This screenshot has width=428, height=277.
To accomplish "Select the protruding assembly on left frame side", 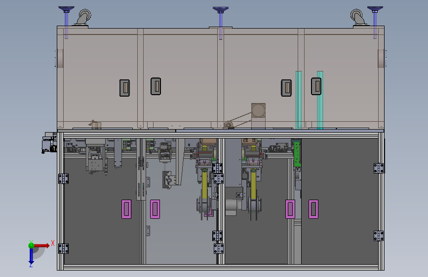I will (x=49, y=142).
